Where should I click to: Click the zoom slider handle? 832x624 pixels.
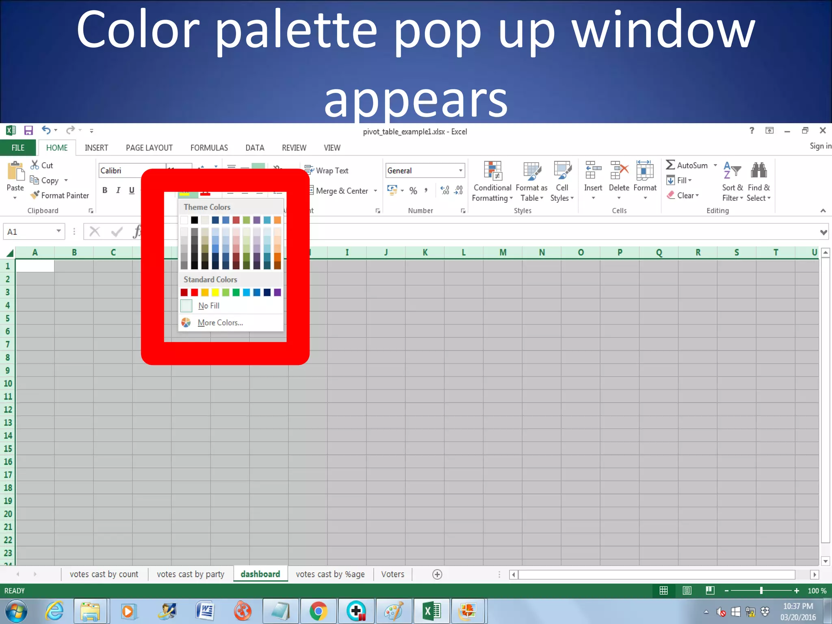pos(761,591)
